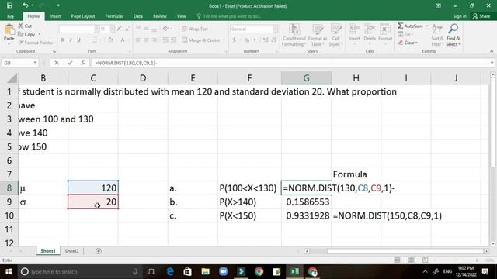Screen dimensions: 497x279
Task: Click the zoom slider in status bar
Action: 457,260
